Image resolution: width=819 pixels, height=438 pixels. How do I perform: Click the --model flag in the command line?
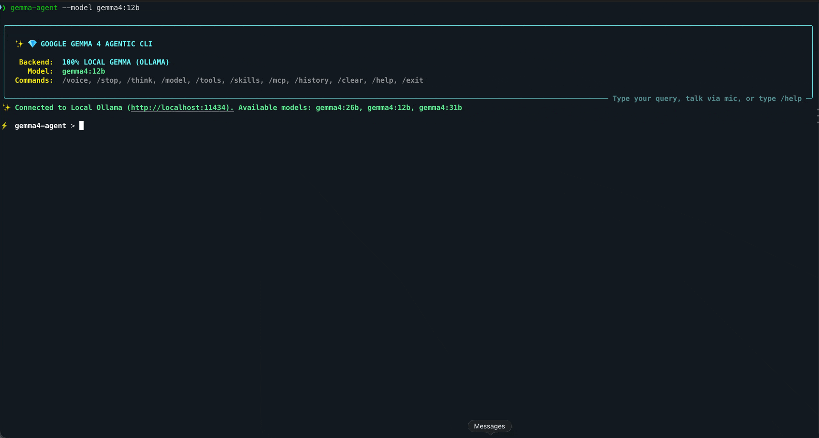(x=77, y=8)
